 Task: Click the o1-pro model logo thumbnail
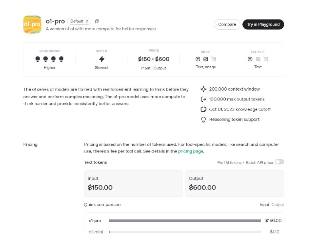point(32,24)
